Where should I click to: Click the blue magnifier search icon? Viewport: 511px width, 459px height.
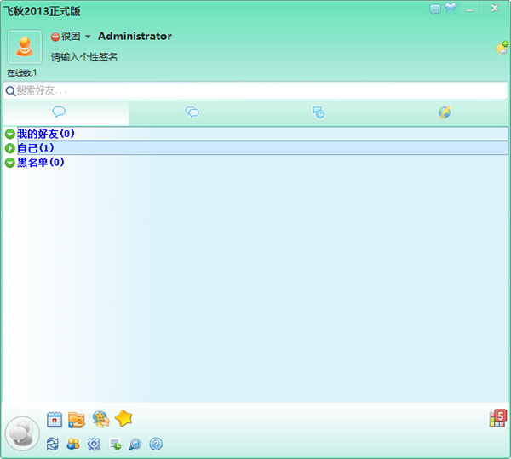[135, 444]
